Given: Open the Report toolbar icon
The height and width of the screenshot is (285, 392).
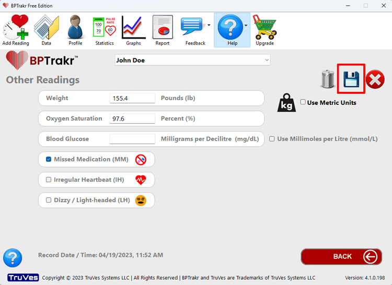Looking at the screenshot, I should (163, 30).
